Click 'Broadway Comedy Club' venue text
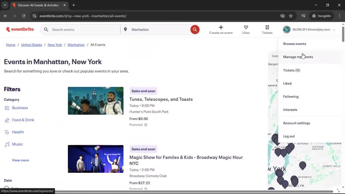Viewport: 345px width, 194px height. (x=148, y=176)
